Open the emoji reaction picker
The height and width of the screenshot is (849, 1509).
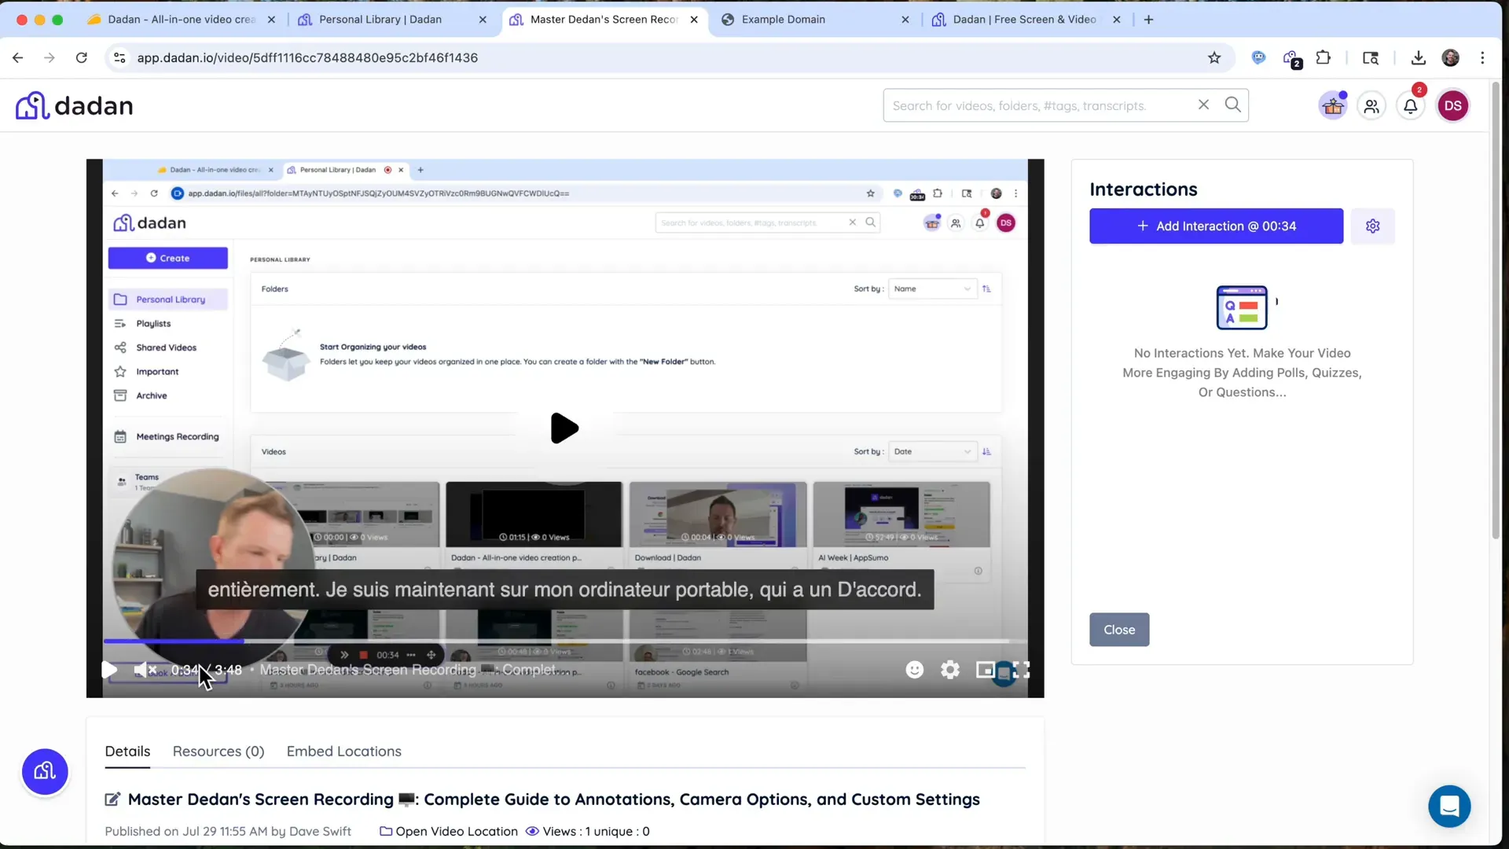click(x=915, y=670)
